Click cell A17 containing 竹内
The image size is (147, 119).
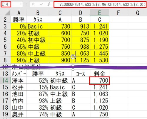pos(19,101)
